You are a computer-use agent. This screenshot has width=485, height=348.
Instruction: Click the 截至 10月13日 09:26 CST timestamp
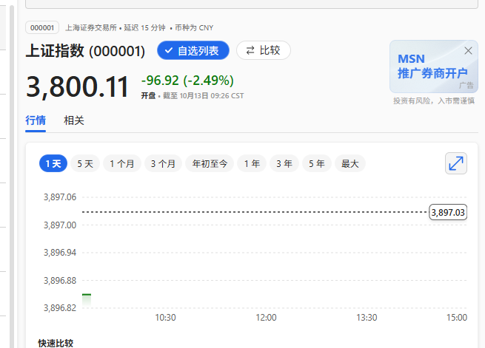pyautogui.click(x=203, y=96)
